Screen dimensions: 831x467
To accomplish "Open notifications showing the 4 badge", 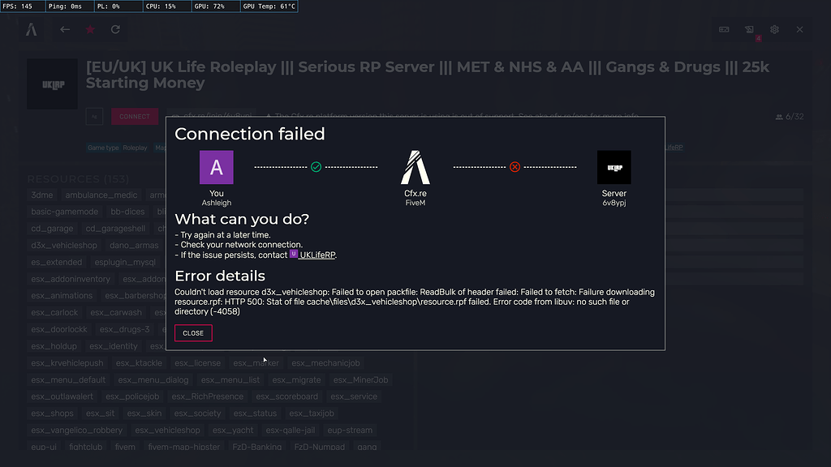I will point(749,29).
